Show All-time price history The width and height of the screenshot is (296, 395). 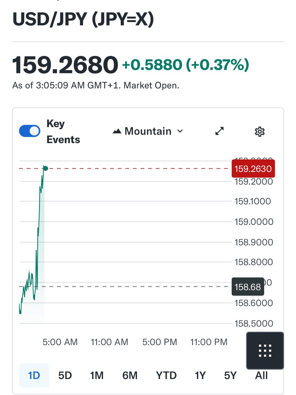coord(261,375)
